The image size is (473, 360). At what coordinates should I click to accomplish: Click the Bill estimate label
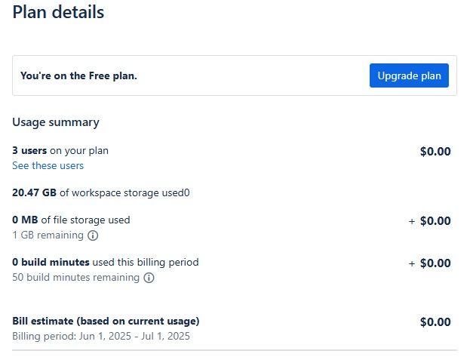tap(106, 321)
